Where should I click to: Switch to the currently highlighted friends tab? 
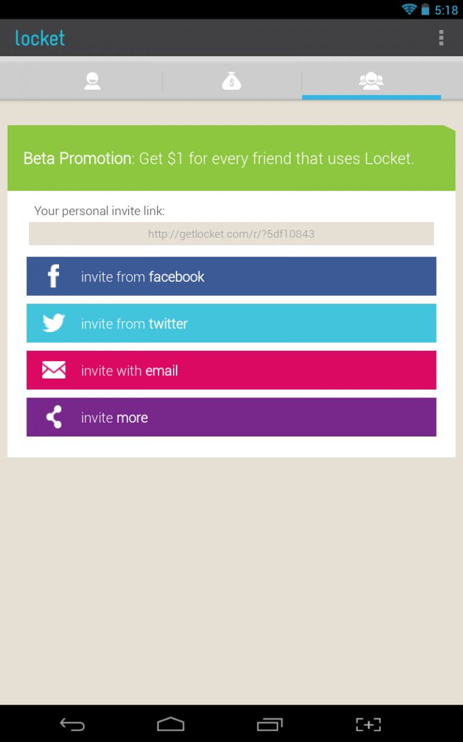371,79
